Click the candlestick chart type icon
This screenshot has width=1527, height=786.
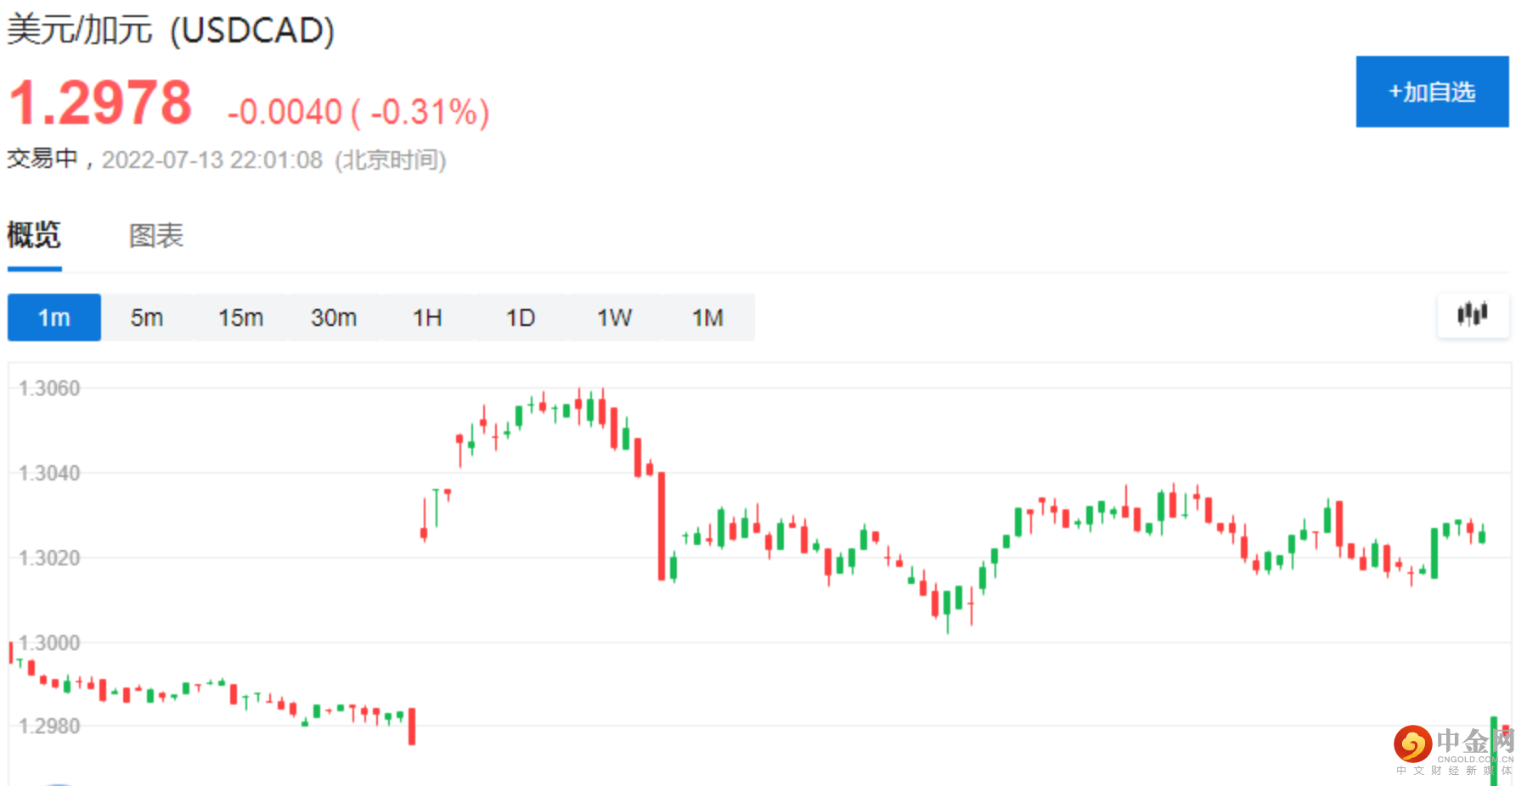[1473, 315]
